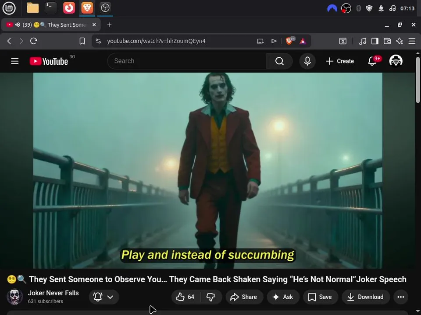The height and width of the screenshot is (315, 421).
Task: Select the 'They Sent Some' YouTube tab
Action: 51,24
